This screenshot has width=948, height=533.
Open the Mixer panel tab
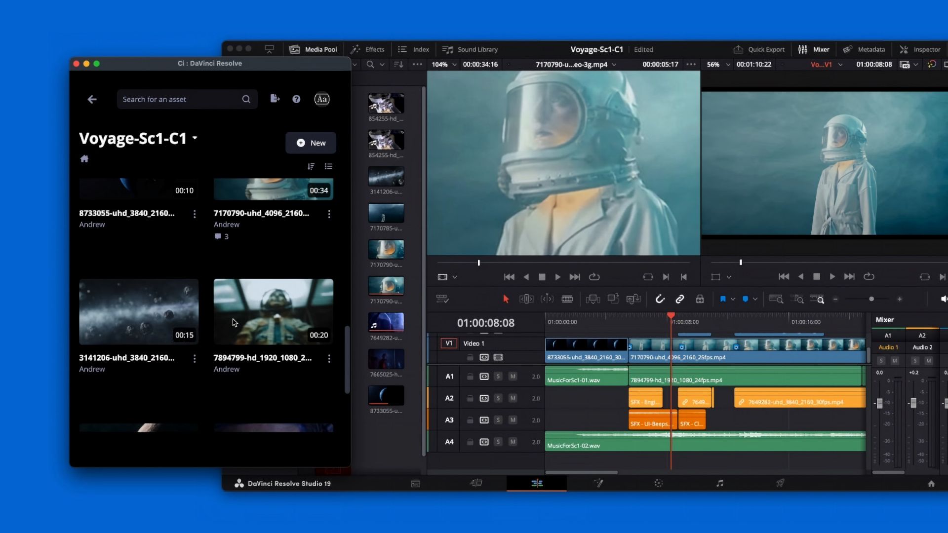pos(813,49)
